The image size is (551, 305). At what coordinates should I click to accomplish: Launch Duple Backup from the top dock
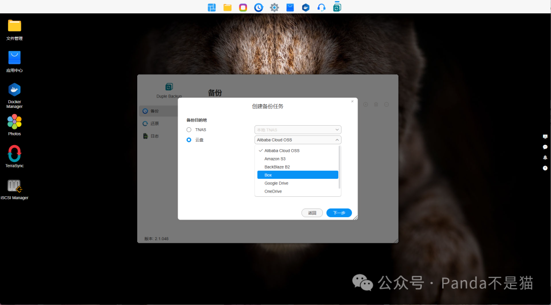click(x=337, y=7)
